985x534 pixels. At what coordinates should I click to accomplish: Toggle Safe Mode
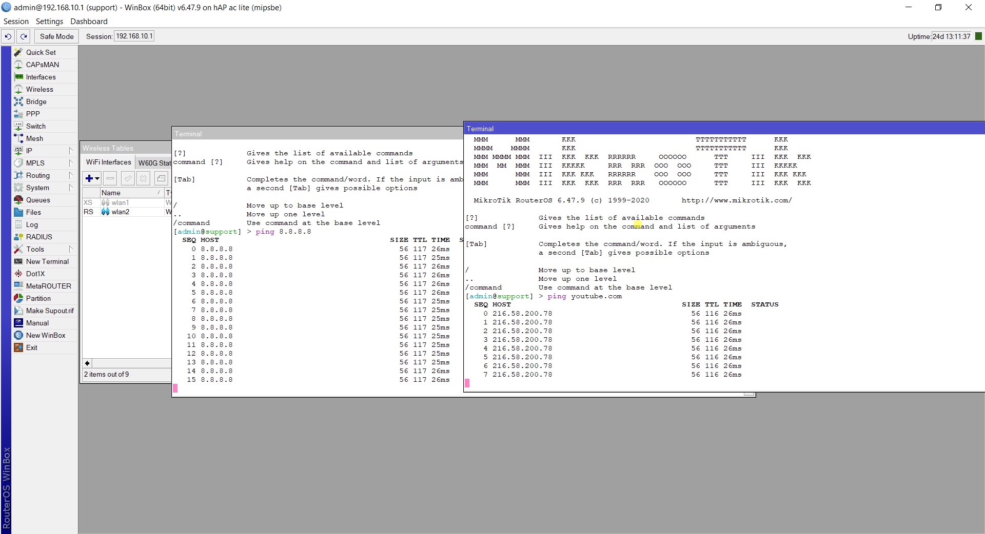pos(56,36)
